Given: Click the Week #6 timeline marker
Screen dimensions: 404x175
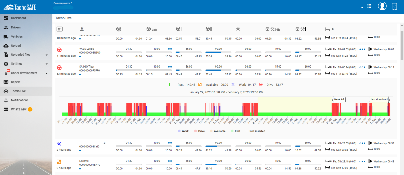Looking at the screenshot, I should (x=339, y=99).
